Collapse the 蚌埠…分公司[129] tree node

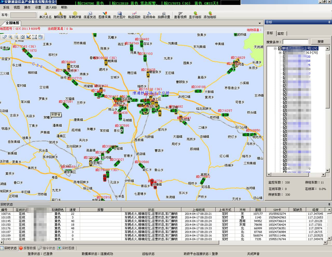275,48
